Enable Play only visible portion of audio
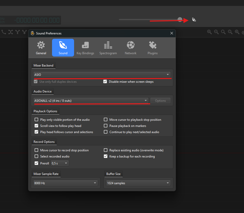The width and height of the screenshot is (244, 213). pos(36,120)
